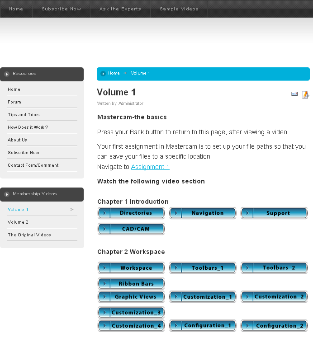Viewport: 313px width, 338px height.
Task: Open Sample Videos in the top navigation
Action: click(x=179, y=9)
